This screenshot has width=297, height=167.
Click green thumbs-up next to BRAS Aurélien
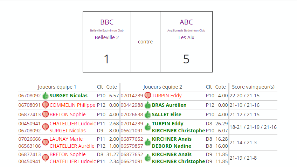tap(147, 105)
